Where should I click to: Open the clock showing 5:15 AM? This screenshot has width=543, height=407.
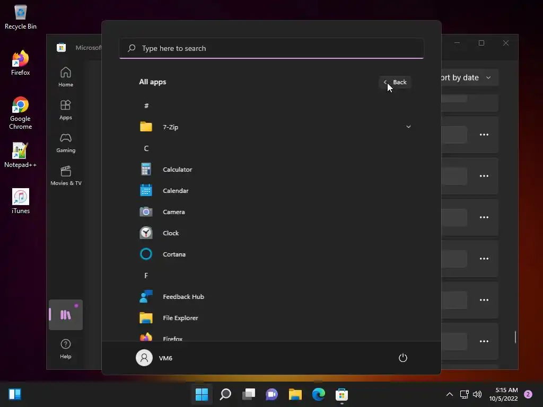[504, 394]
